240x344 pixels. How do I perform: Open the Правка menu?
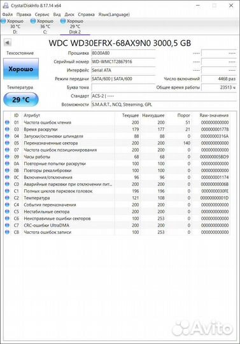tap(24, 15)
